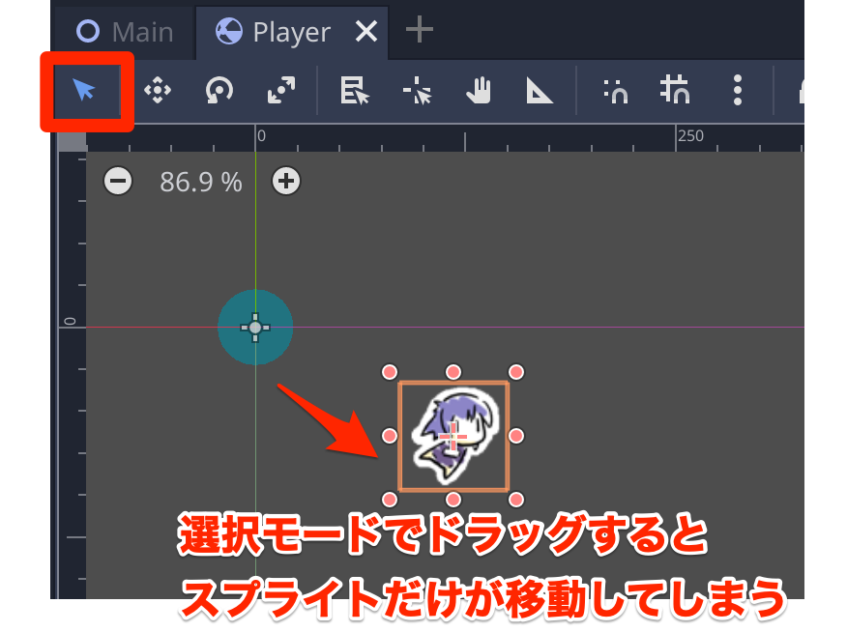
Task: Choose the pivot point tool
Action: (x=417, y=90)
